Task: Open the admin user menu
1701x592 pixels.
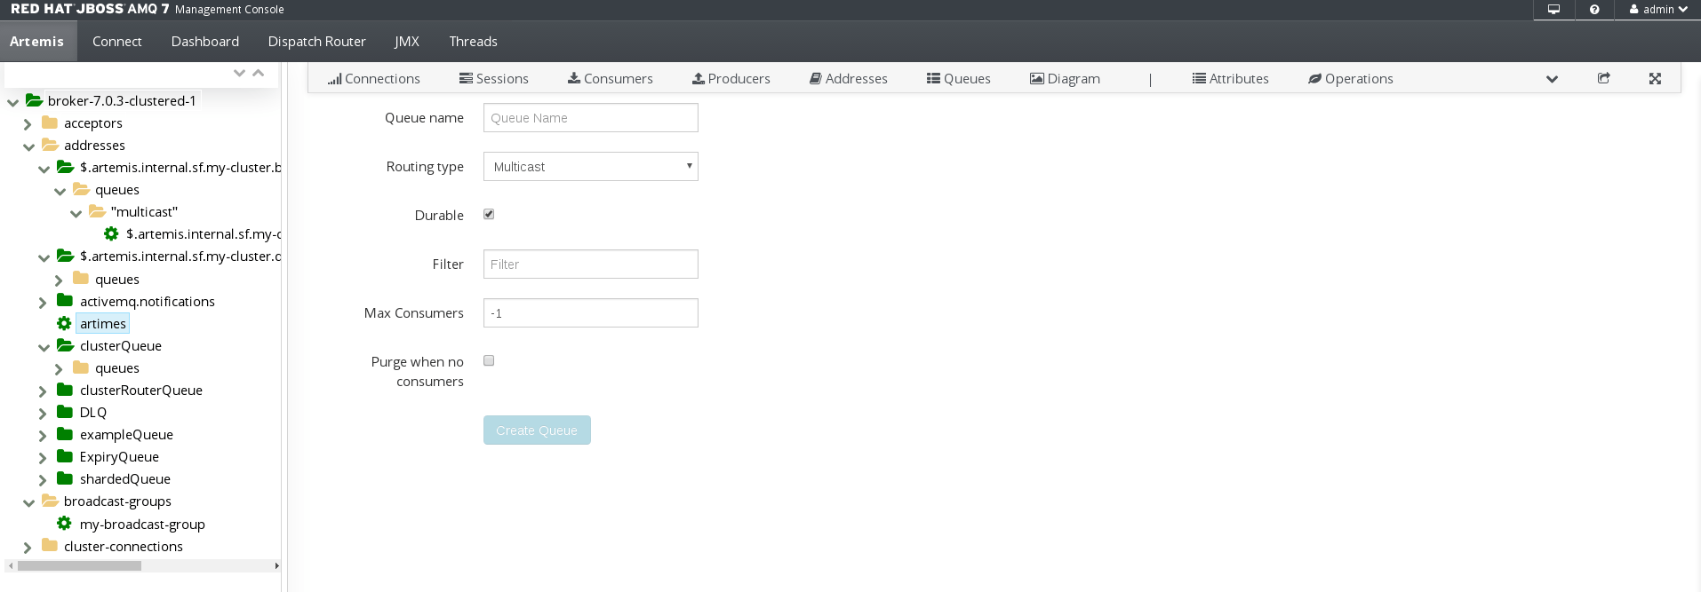Action: [1658, 10]
